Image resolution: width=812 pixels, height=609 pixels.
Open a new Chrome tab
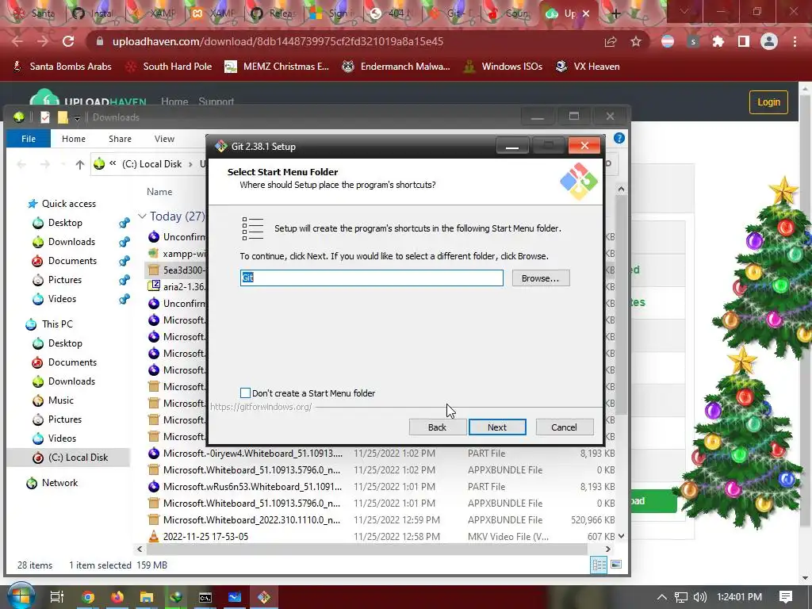tap(615, 13)
